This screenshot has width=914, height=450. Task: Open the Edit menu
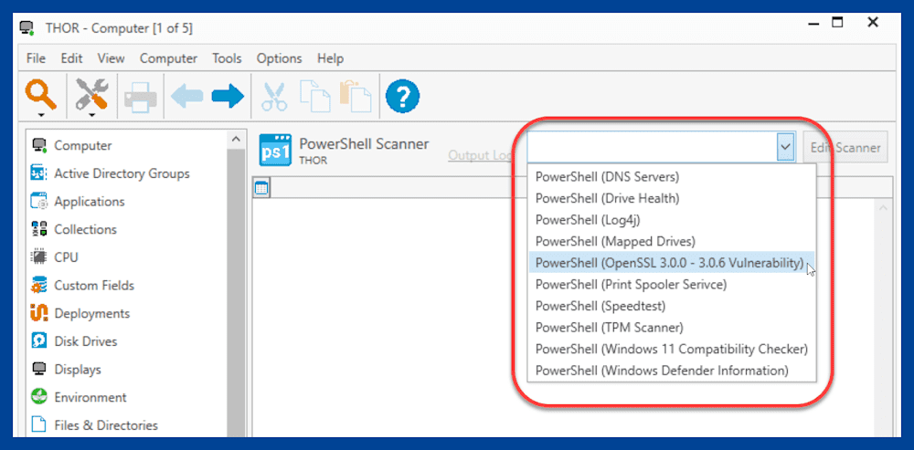(x=71, y=58)
